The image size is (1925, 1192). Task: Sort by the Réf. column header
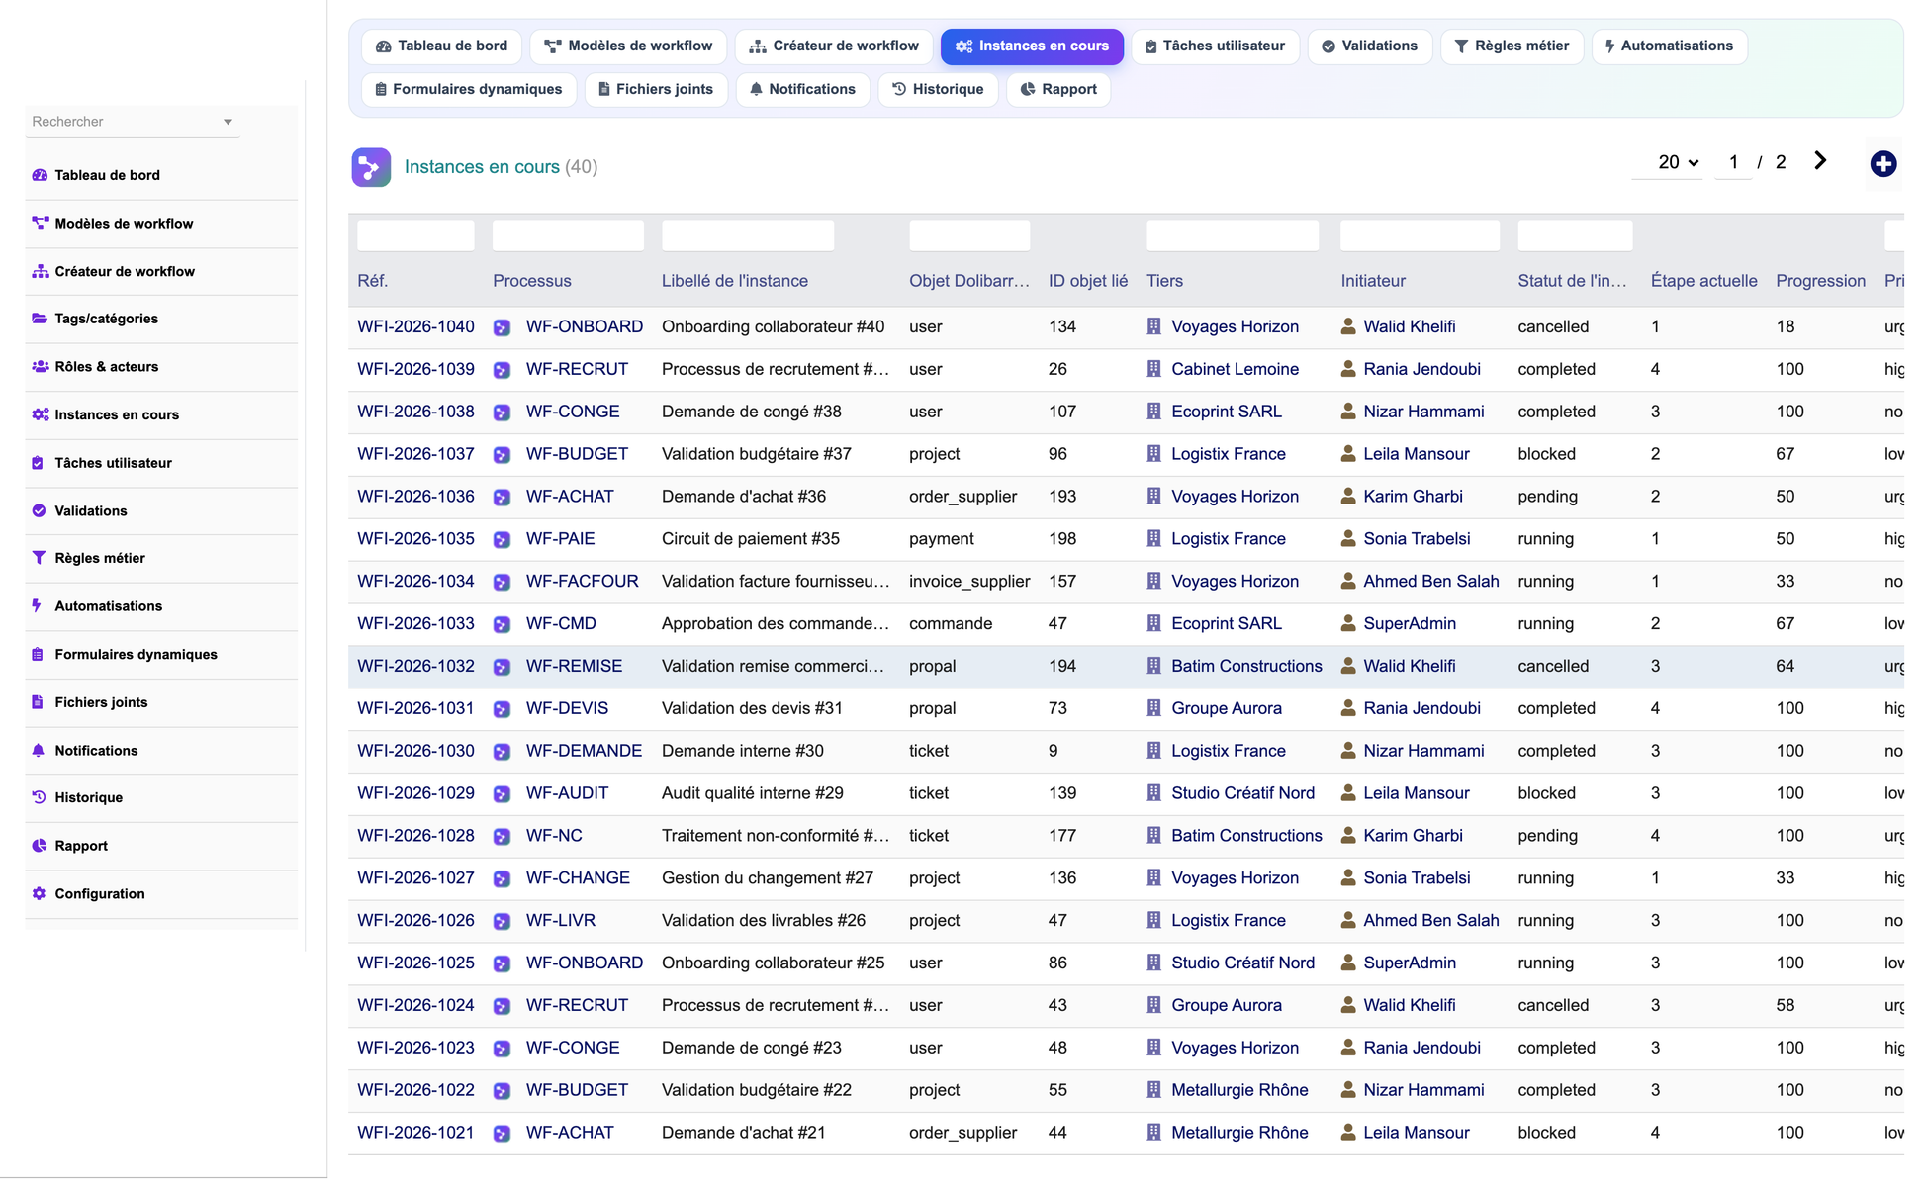click(x=372, y=281)
